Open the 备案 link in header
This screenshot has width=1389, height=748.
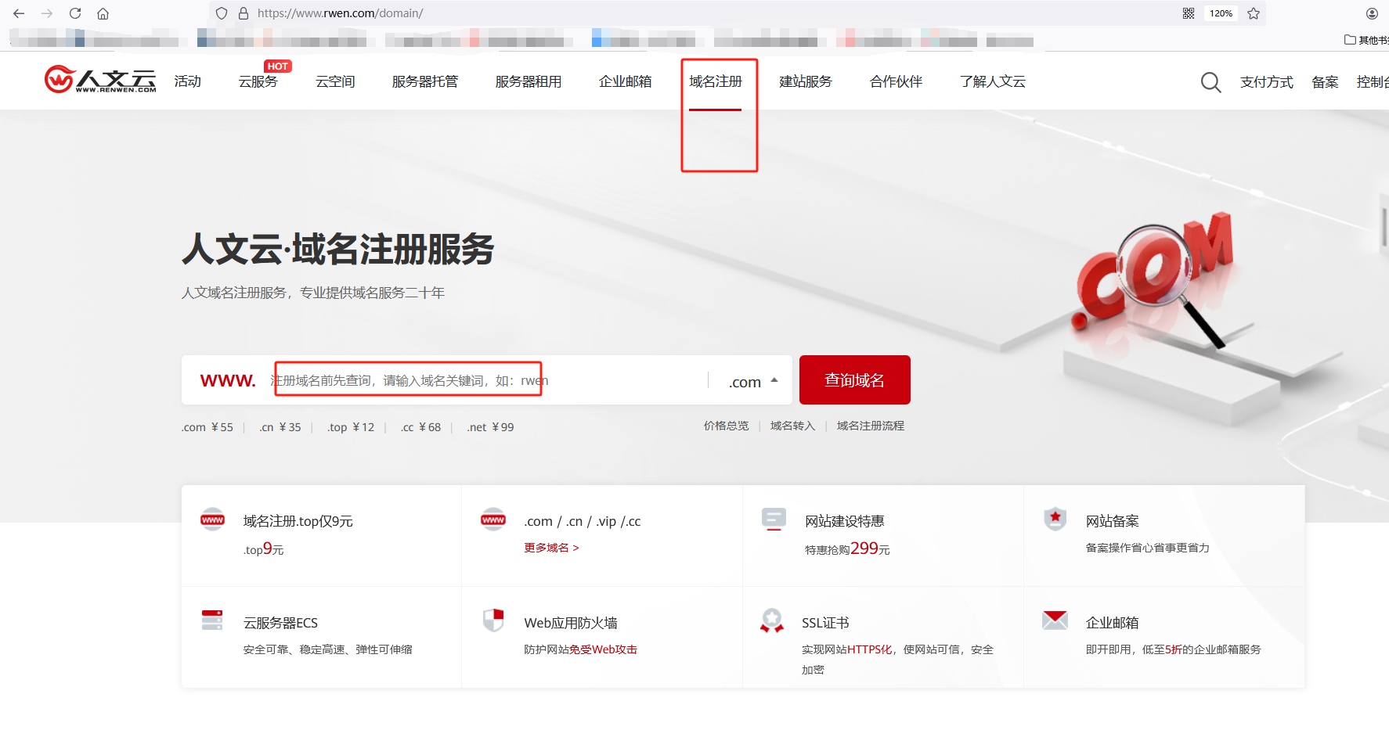pos(1325,82)
